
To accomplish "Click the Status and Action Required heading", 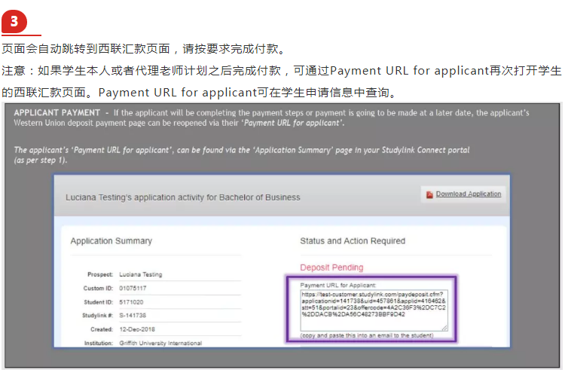I will tap(352, 241).
